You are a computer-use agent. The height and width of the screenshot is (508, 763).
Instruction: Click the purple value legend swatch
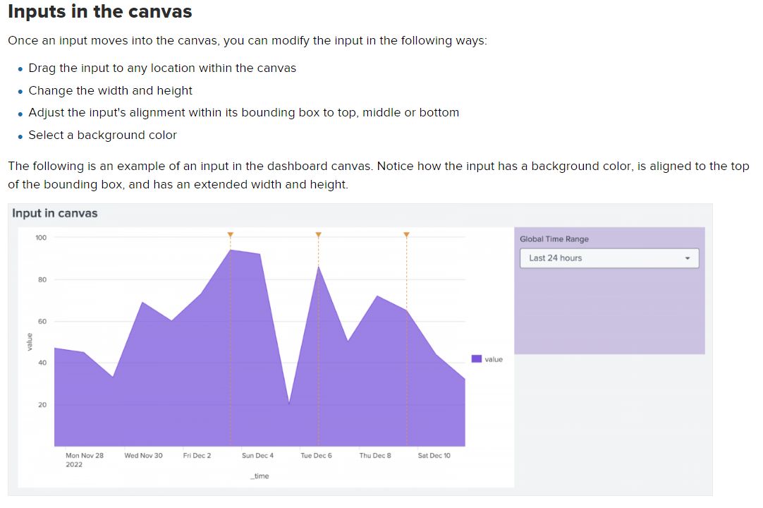click(x=477, y=359)
